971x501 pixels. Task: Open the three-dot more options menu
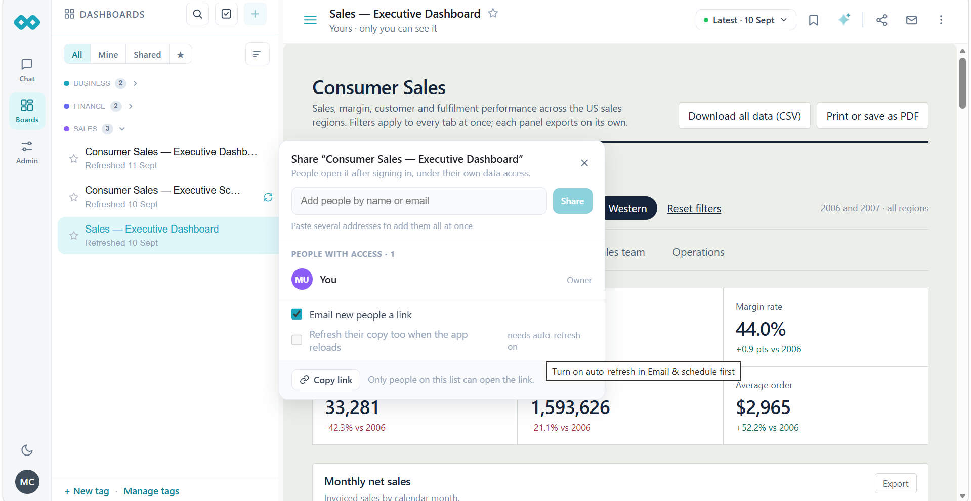(x=941, y=20)
